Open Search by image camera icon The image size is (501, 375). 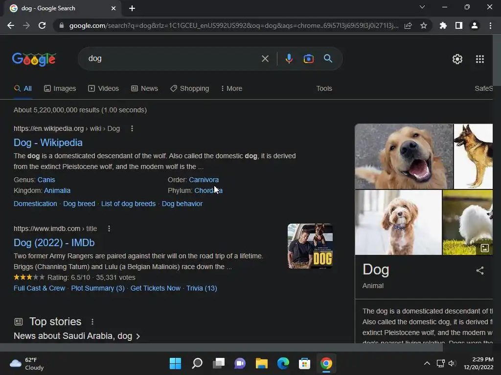(308, 59)
